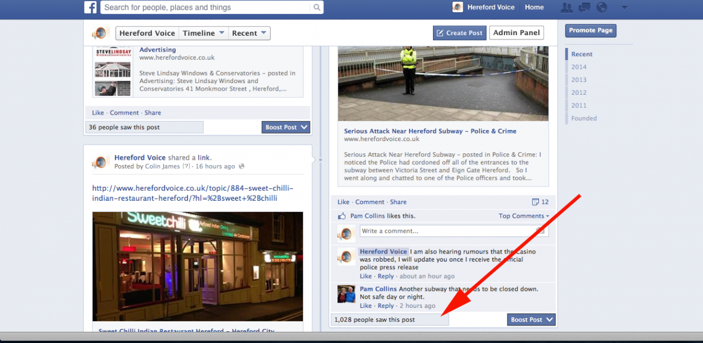
Task: Click Pam Collins profile picture
Action: (x=346, y=294)
